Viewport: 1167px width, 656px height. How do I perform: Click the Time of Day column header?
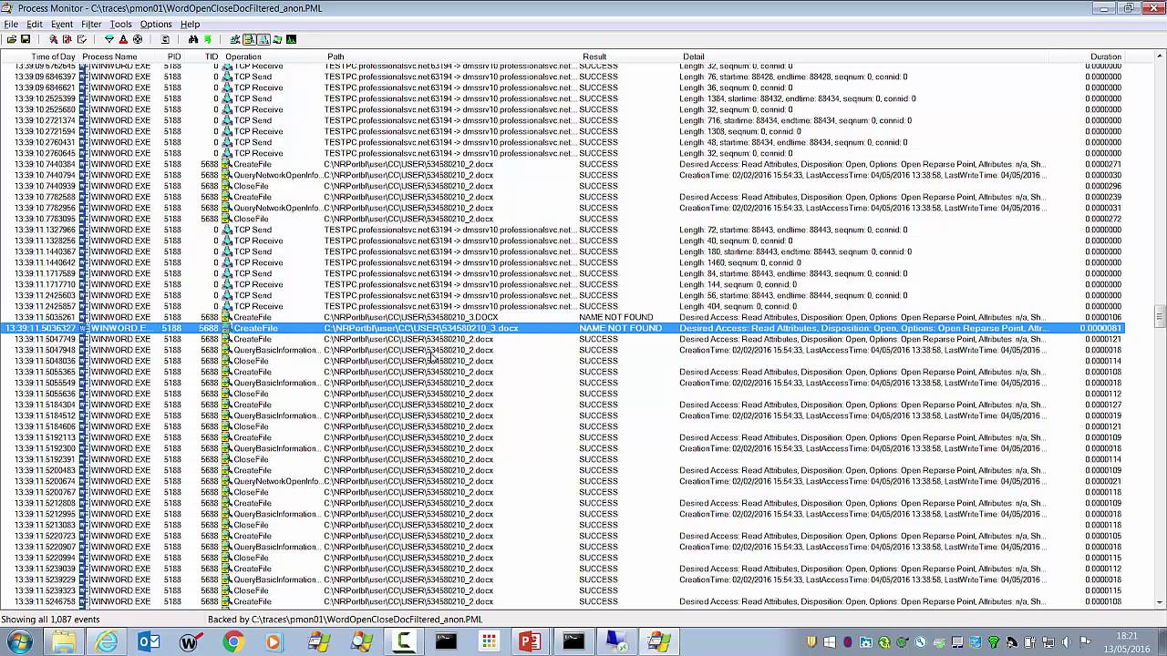click(x=42, y=56)
